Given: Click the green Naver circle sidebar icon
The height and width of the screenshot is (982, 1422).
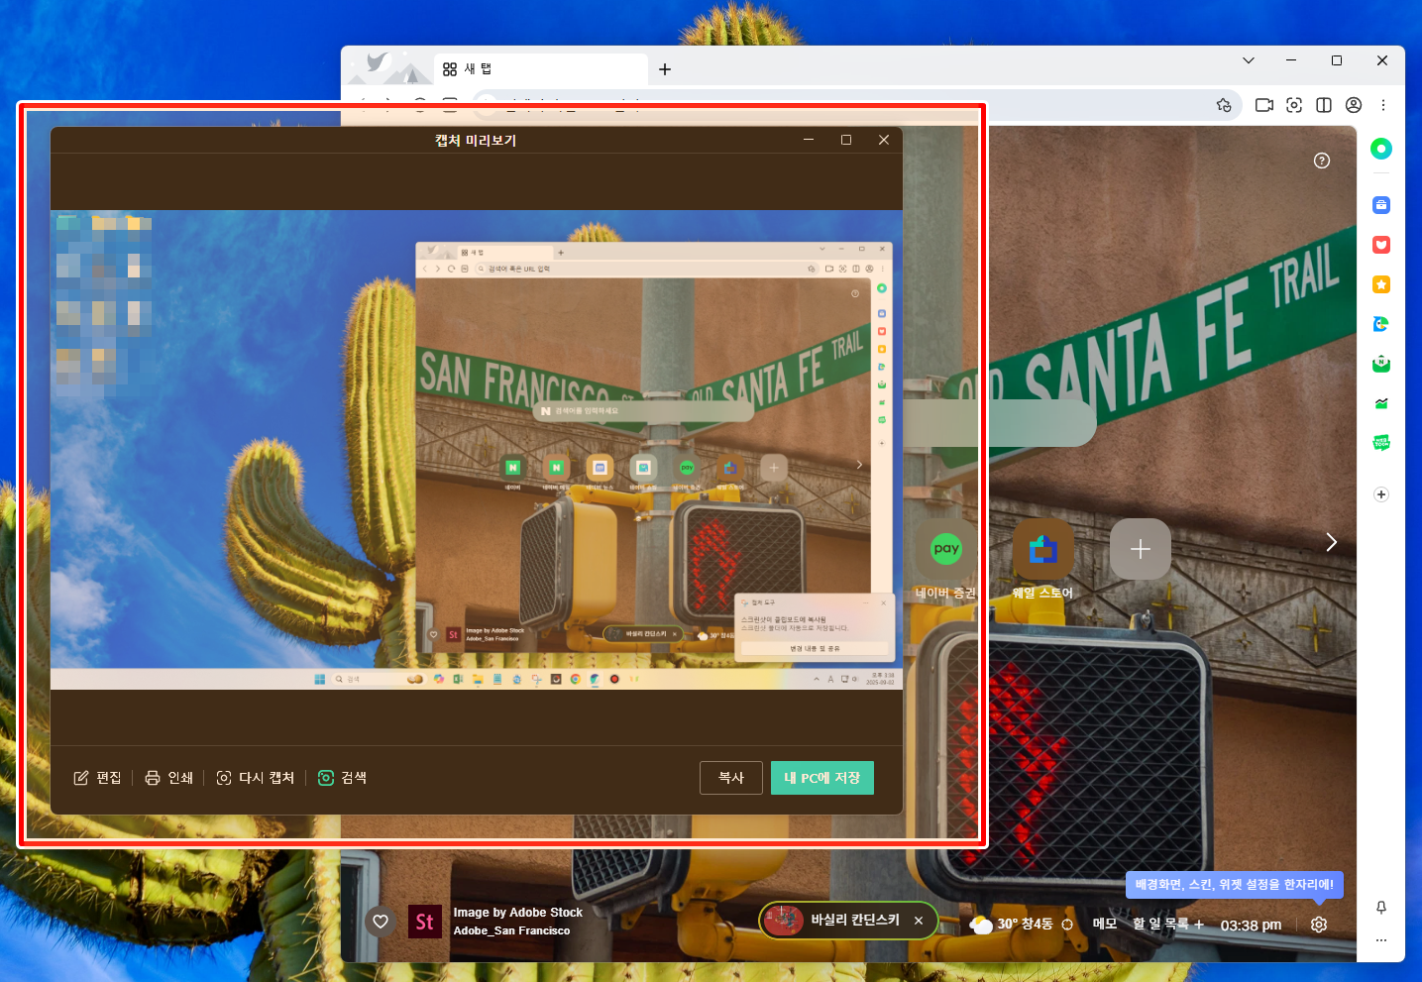Looking at the screenshot, I should point(1381,149).
